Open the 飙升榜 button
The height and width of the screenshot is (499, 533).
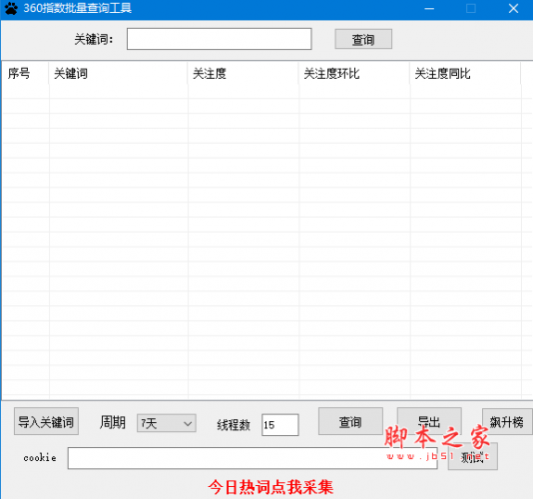(507, 421)
